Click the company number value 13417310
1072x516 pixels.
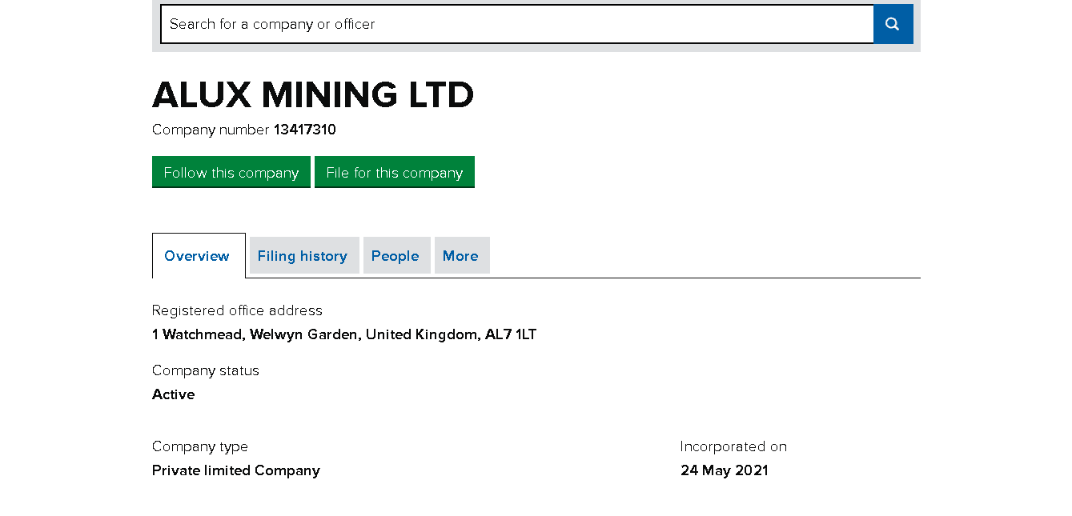(x=304, y=130)
